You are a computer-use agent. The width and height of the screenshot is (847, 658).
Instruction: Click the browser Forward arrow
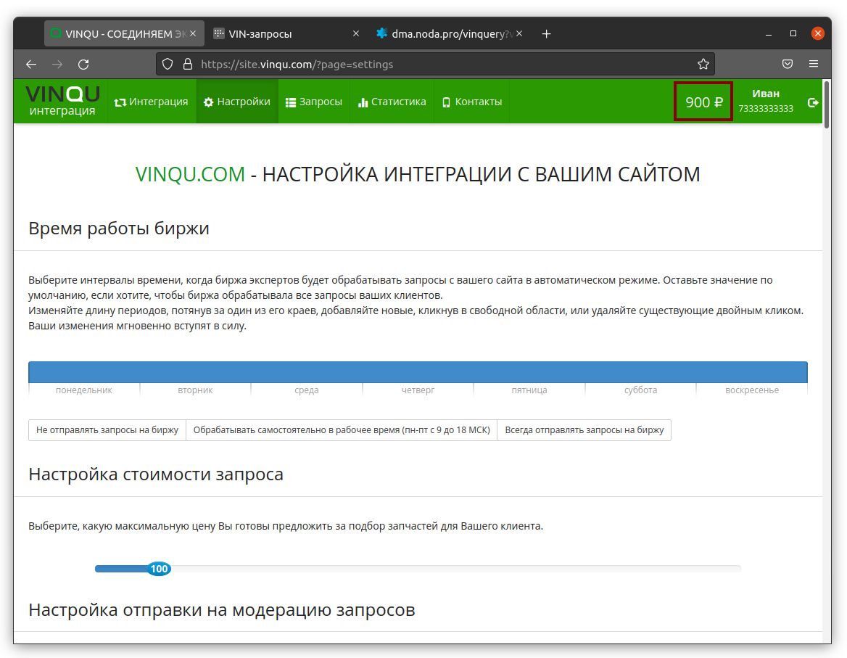coord(57,65)
